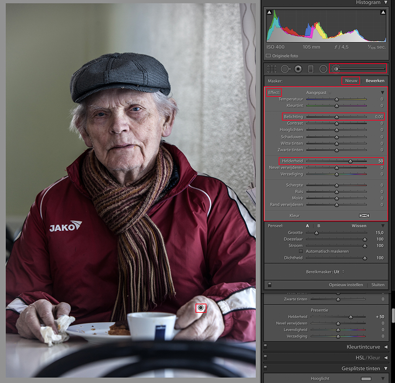Click the Dichtheid slider handle
395x383 pixels.
(364, 258)
